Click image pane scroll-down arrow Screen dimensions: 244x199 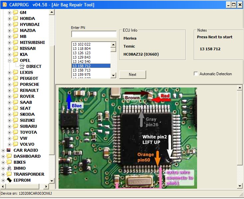pyautogui.click(x=240, y=186)
